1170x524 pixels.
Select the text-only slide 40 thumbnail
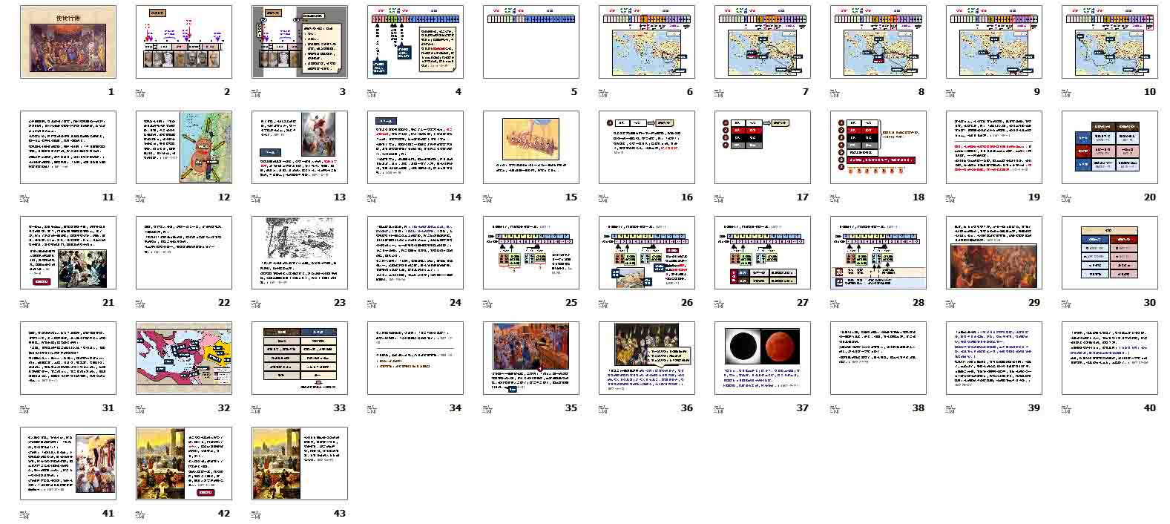(x=1110, y=358)
